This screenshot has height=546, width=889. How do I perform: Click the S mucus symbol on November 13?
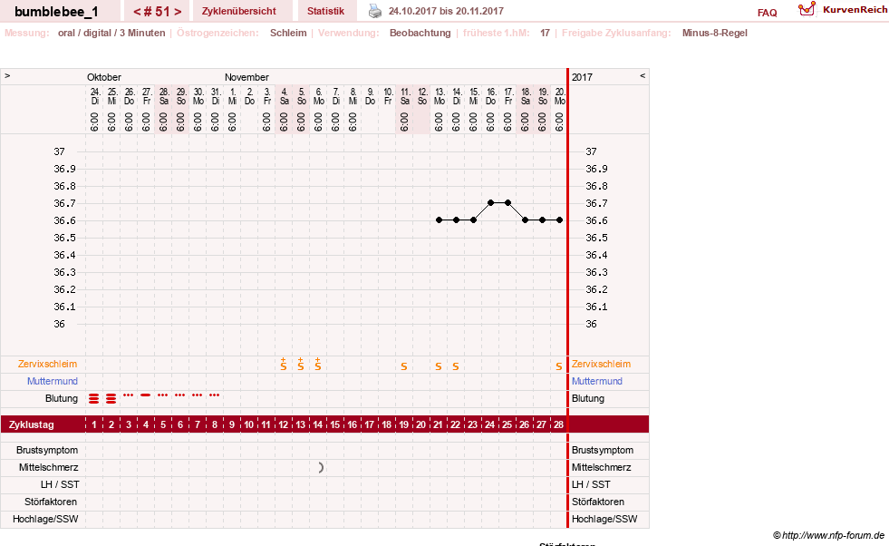point(439,366)
